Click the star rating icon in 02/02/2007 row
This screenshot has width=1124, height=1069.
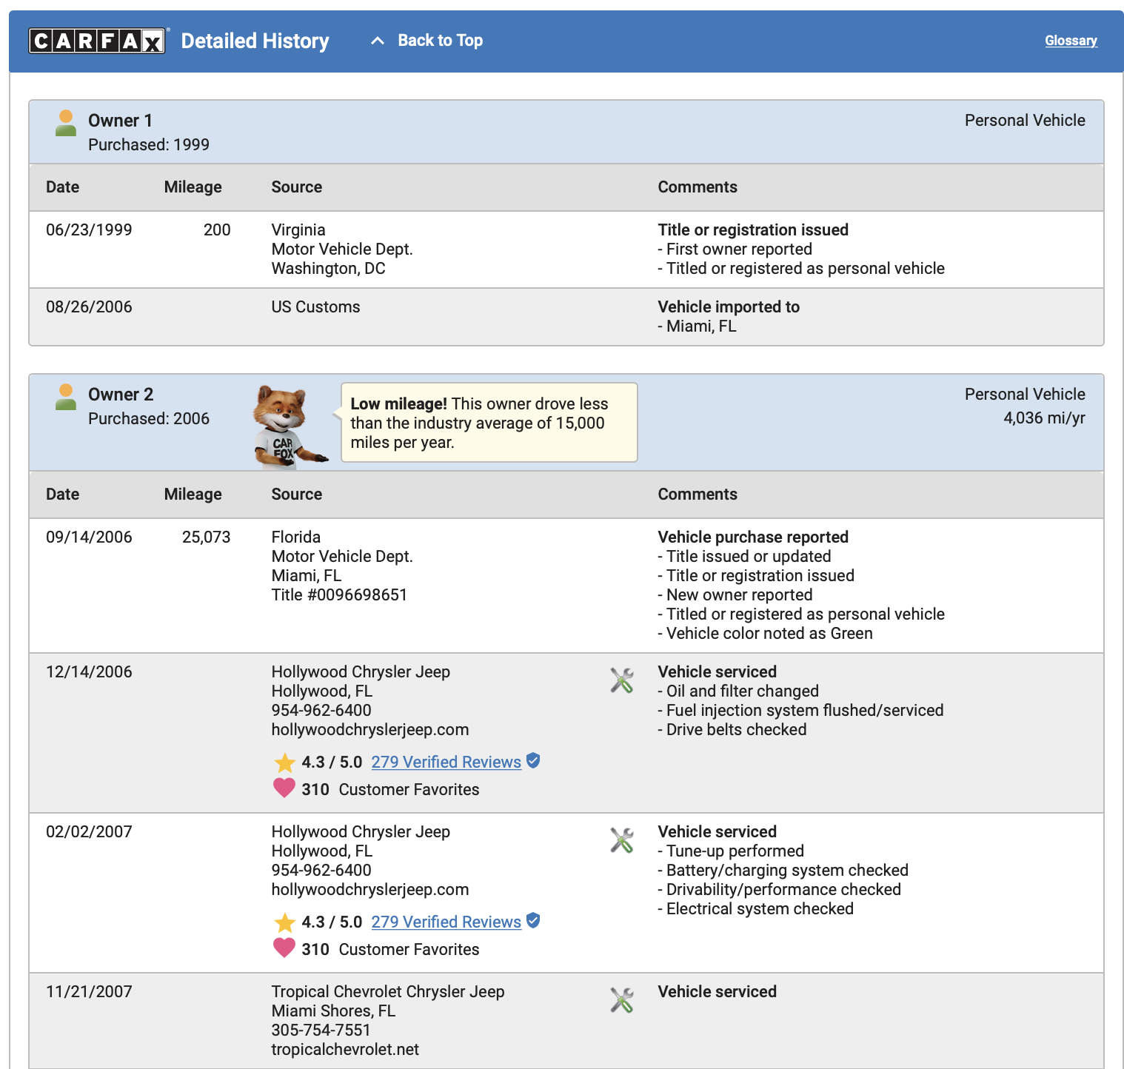tap(284, 922)
